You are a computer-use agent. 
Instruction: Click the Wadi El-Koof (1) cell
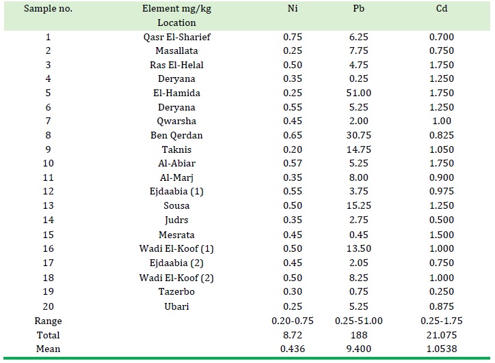pyautogui.click(x=176, y=249)
